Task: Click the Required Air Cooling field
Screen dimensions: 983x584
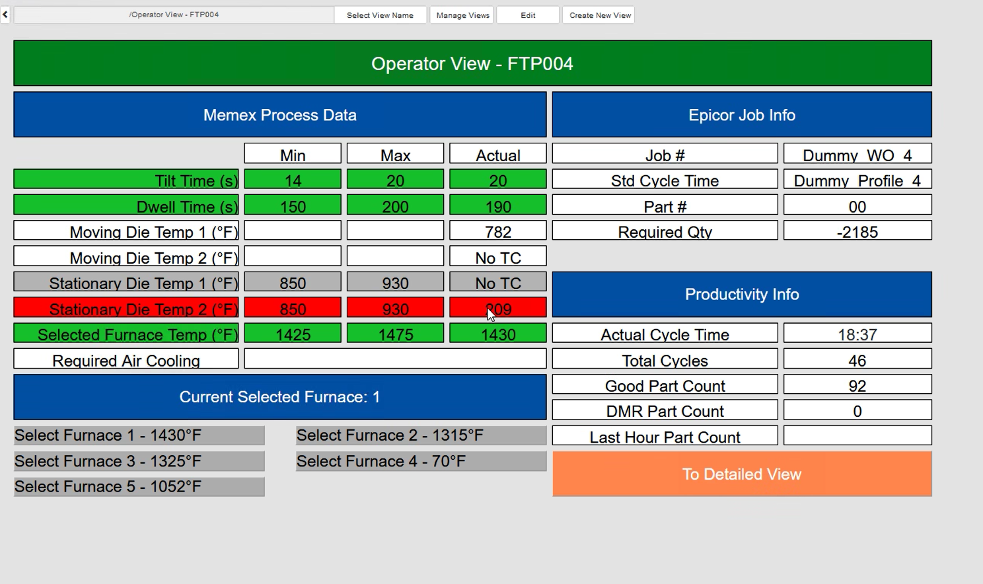Action: (x=126, y=360)
